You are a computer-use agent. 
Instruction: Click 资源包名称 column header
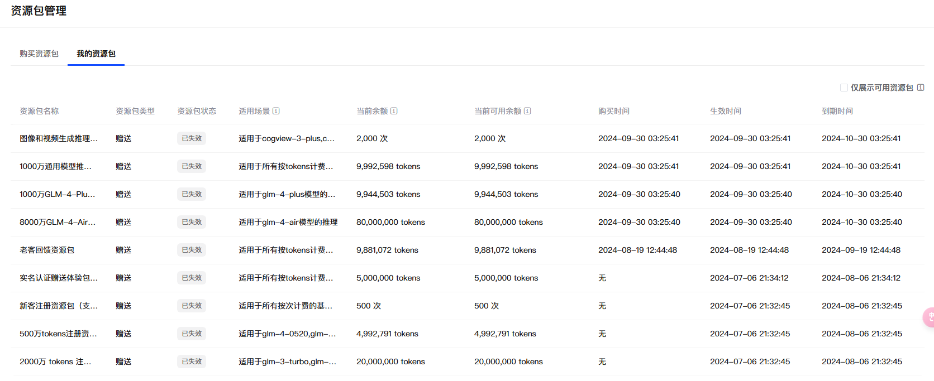[x=39, y=111]
